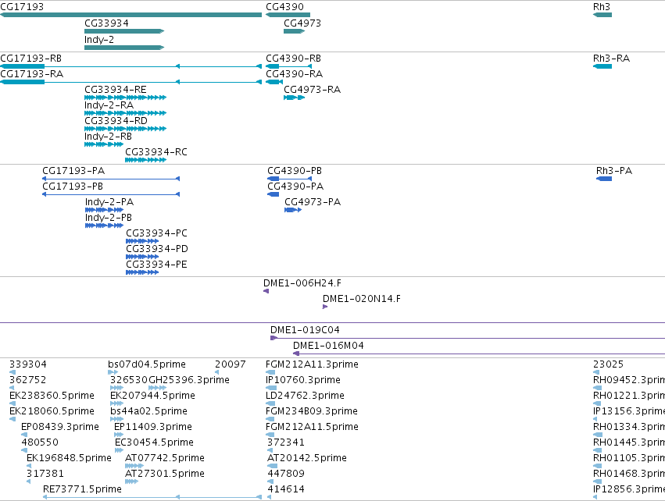Click EST LD24762.3prime label
Image resolution: width=665 pixels, height=501 pixels.
point(305,396)
